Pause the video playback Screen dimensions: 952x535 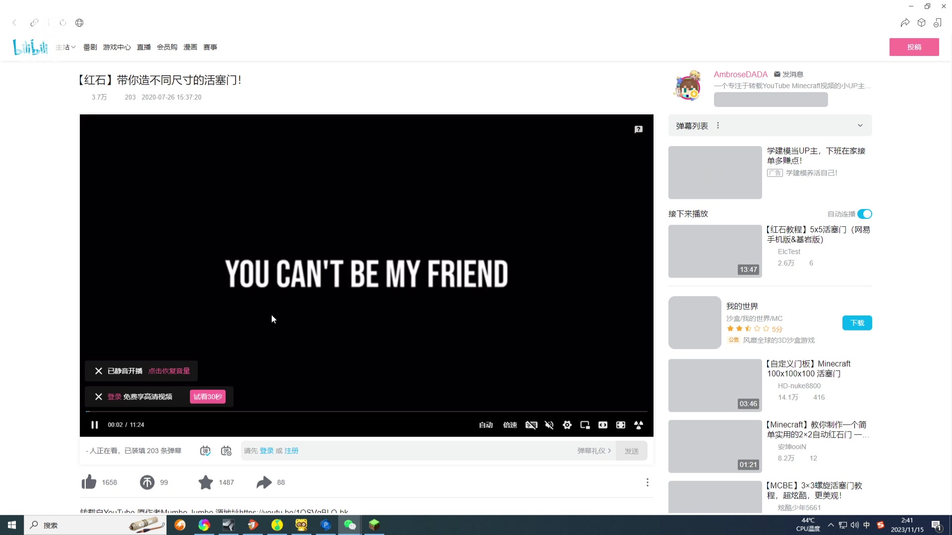pyautogui.click(x=94, y=425)
